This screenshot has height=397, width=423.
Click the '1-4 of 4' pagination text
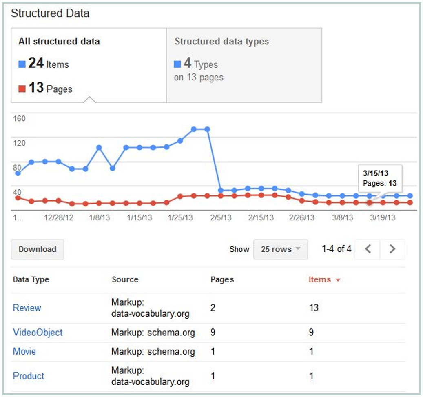pyautogui.click(x=337, y=249)
